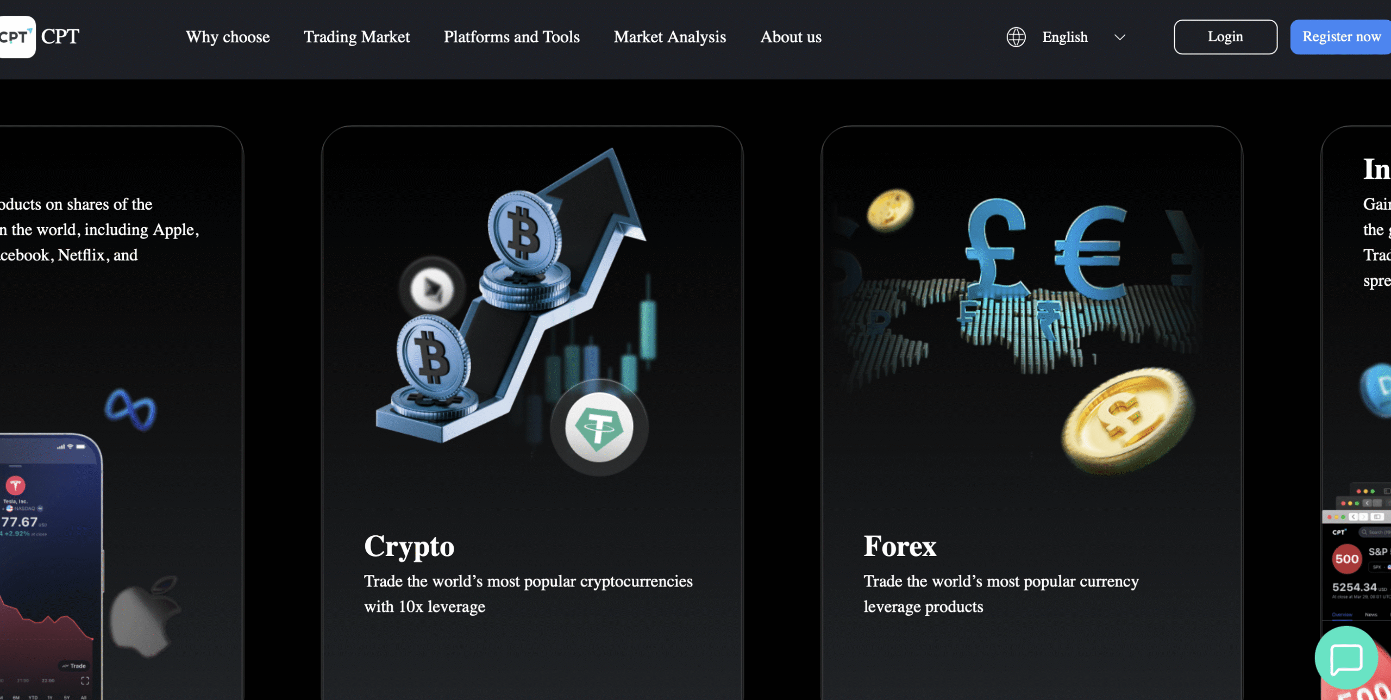1391x700 pixels.
Task: Click the Bitcoin arrow illustration
Action: tap(511, 296)
